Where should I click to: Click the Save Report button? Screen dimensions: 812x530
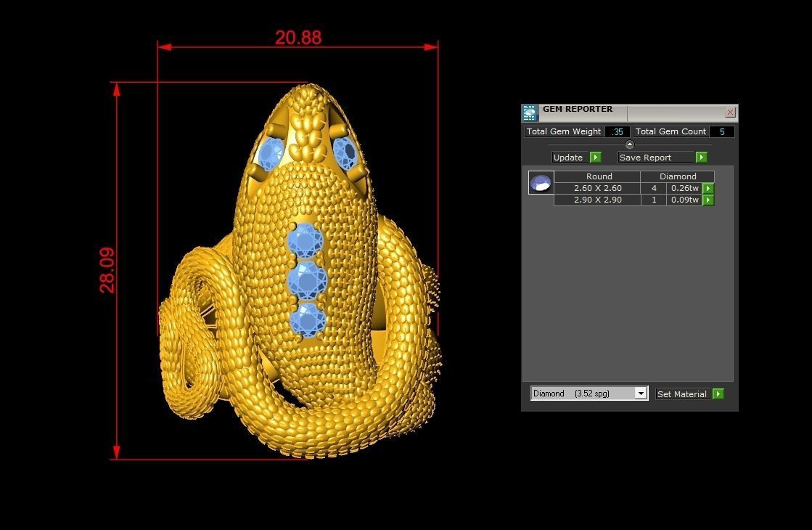coord(655,157)
